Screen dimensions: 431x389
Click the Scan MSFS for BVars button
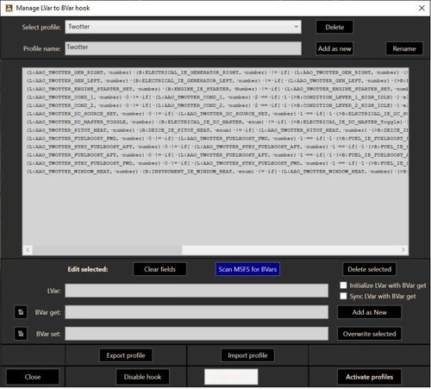(x=247, y=269)
